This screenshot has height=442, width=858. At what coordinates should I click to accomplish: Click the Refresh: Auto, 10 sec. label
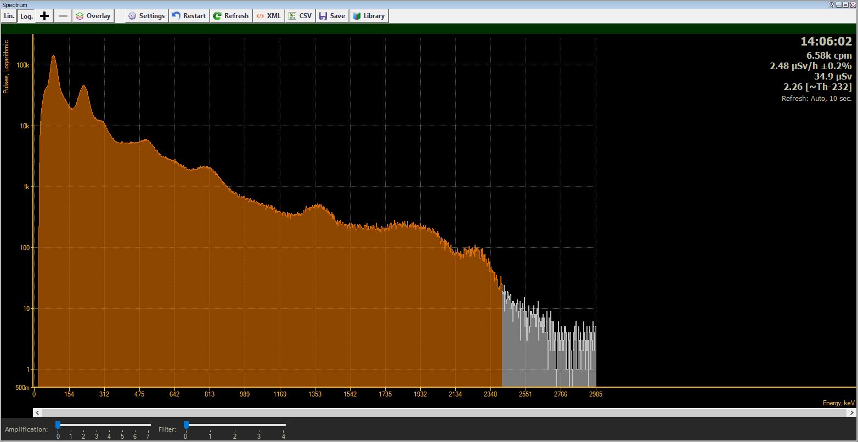click(x=816, y=99)
